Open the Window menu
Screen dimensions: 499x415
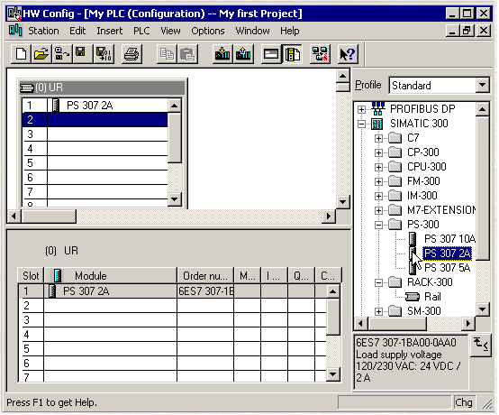pyautogui.click(x=252, y=31)
